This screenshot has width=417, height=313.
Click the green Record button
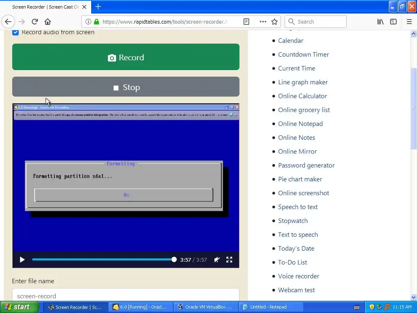pyautogui.click(x=126, y=57)
